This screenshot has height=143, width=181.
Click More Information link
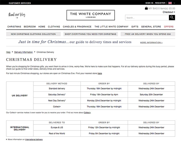click(x=151, y=42)
